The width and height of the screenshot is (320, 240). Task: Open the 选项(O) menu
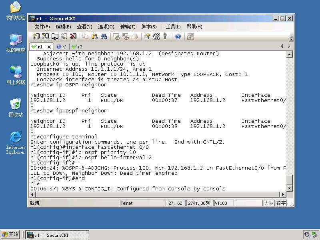point(106,27)
